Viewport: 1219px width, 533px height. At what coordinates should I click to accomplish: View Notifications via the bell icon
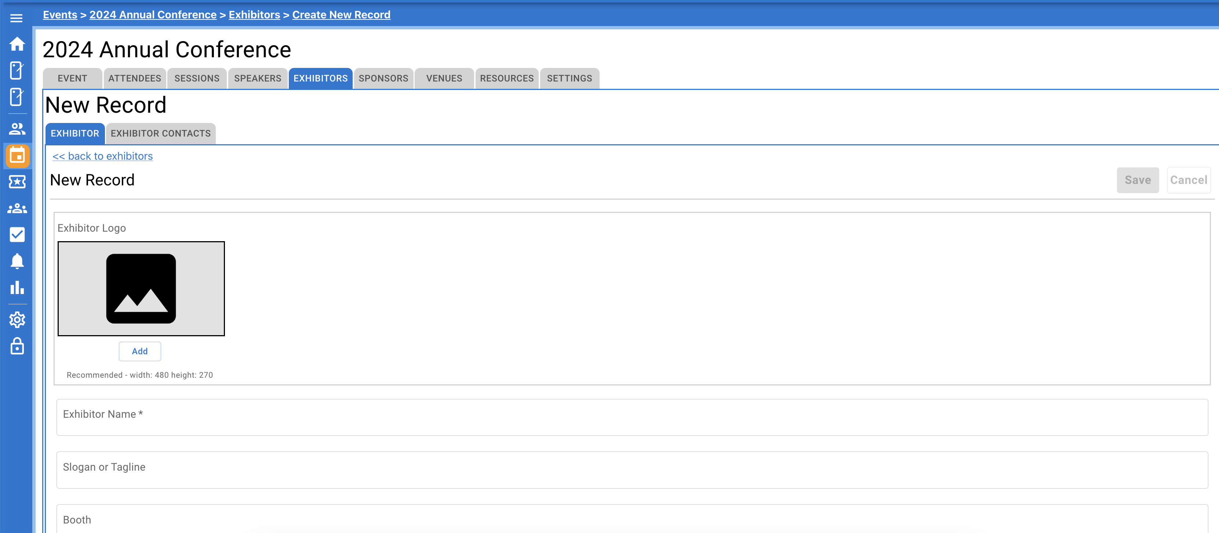click(17, 261)
